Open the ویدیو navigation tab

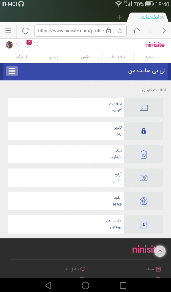click(x=54, y=57)
